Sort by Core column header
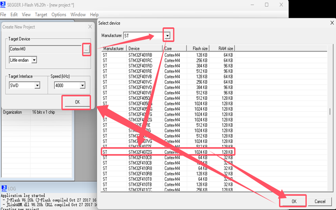Image resolution: width=336 pixels, height=210 pixels. 175,49
